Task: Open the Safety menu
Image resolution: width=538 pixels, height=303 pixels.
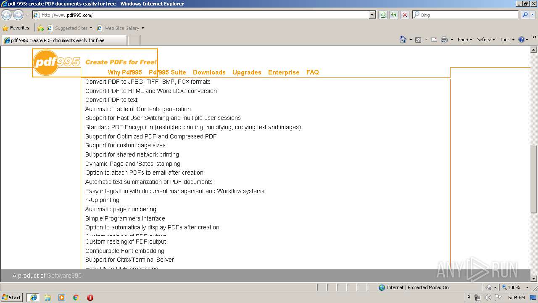Action: pos(485,40)
